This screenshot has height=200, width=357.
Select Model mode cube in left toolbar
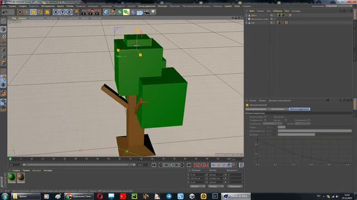click(x=3, y=29)
